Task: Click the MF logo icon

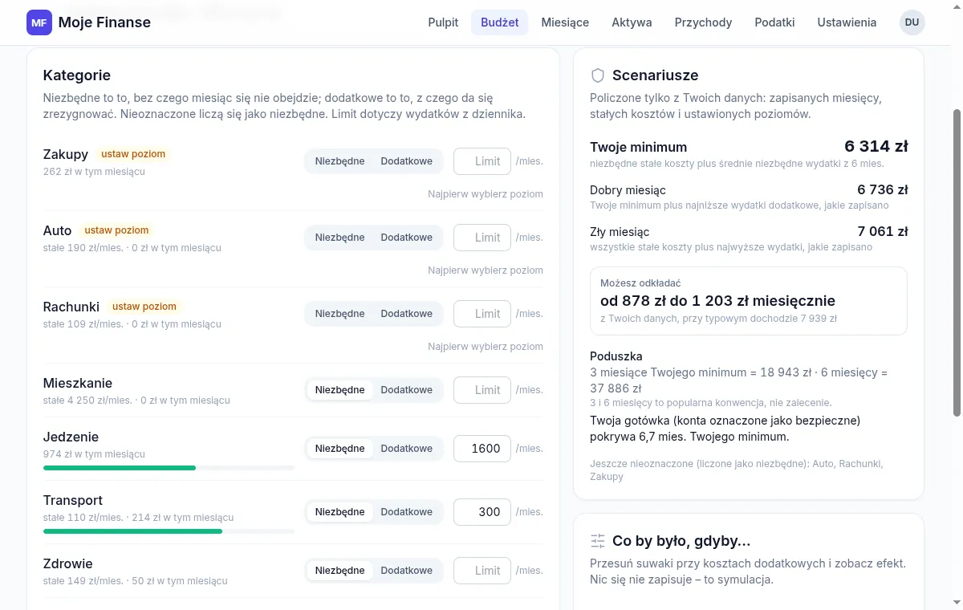Action: tap(39, 22)
